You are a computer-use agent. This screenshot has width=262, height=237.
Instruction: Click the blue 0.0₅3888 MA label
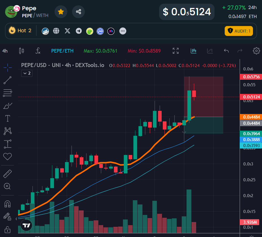251,140
